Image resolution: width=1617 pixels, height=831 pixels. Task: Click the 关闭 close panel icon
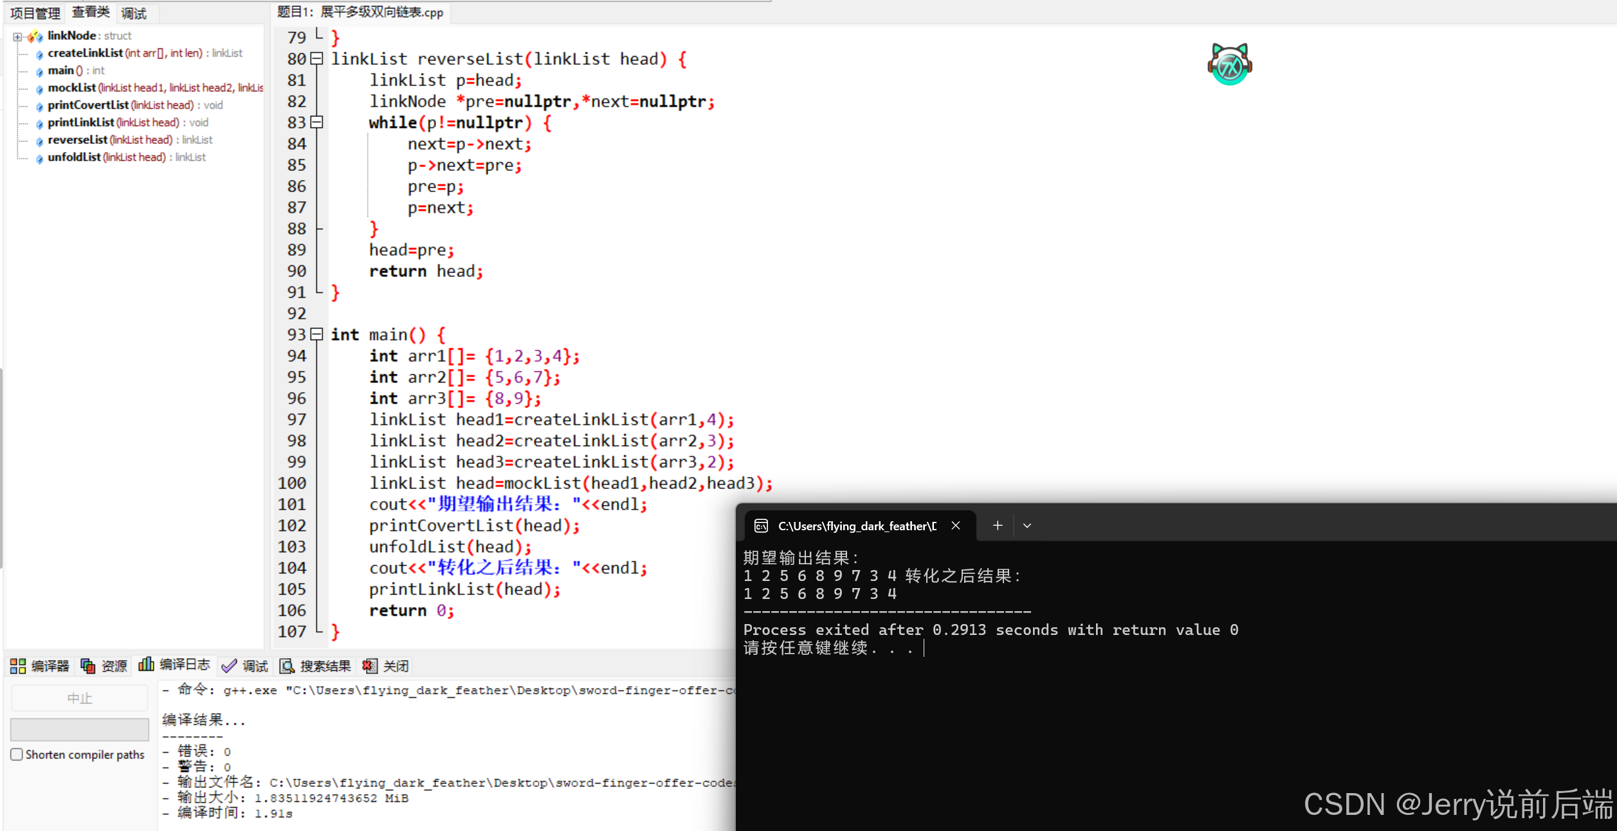(x=369, y=666)
